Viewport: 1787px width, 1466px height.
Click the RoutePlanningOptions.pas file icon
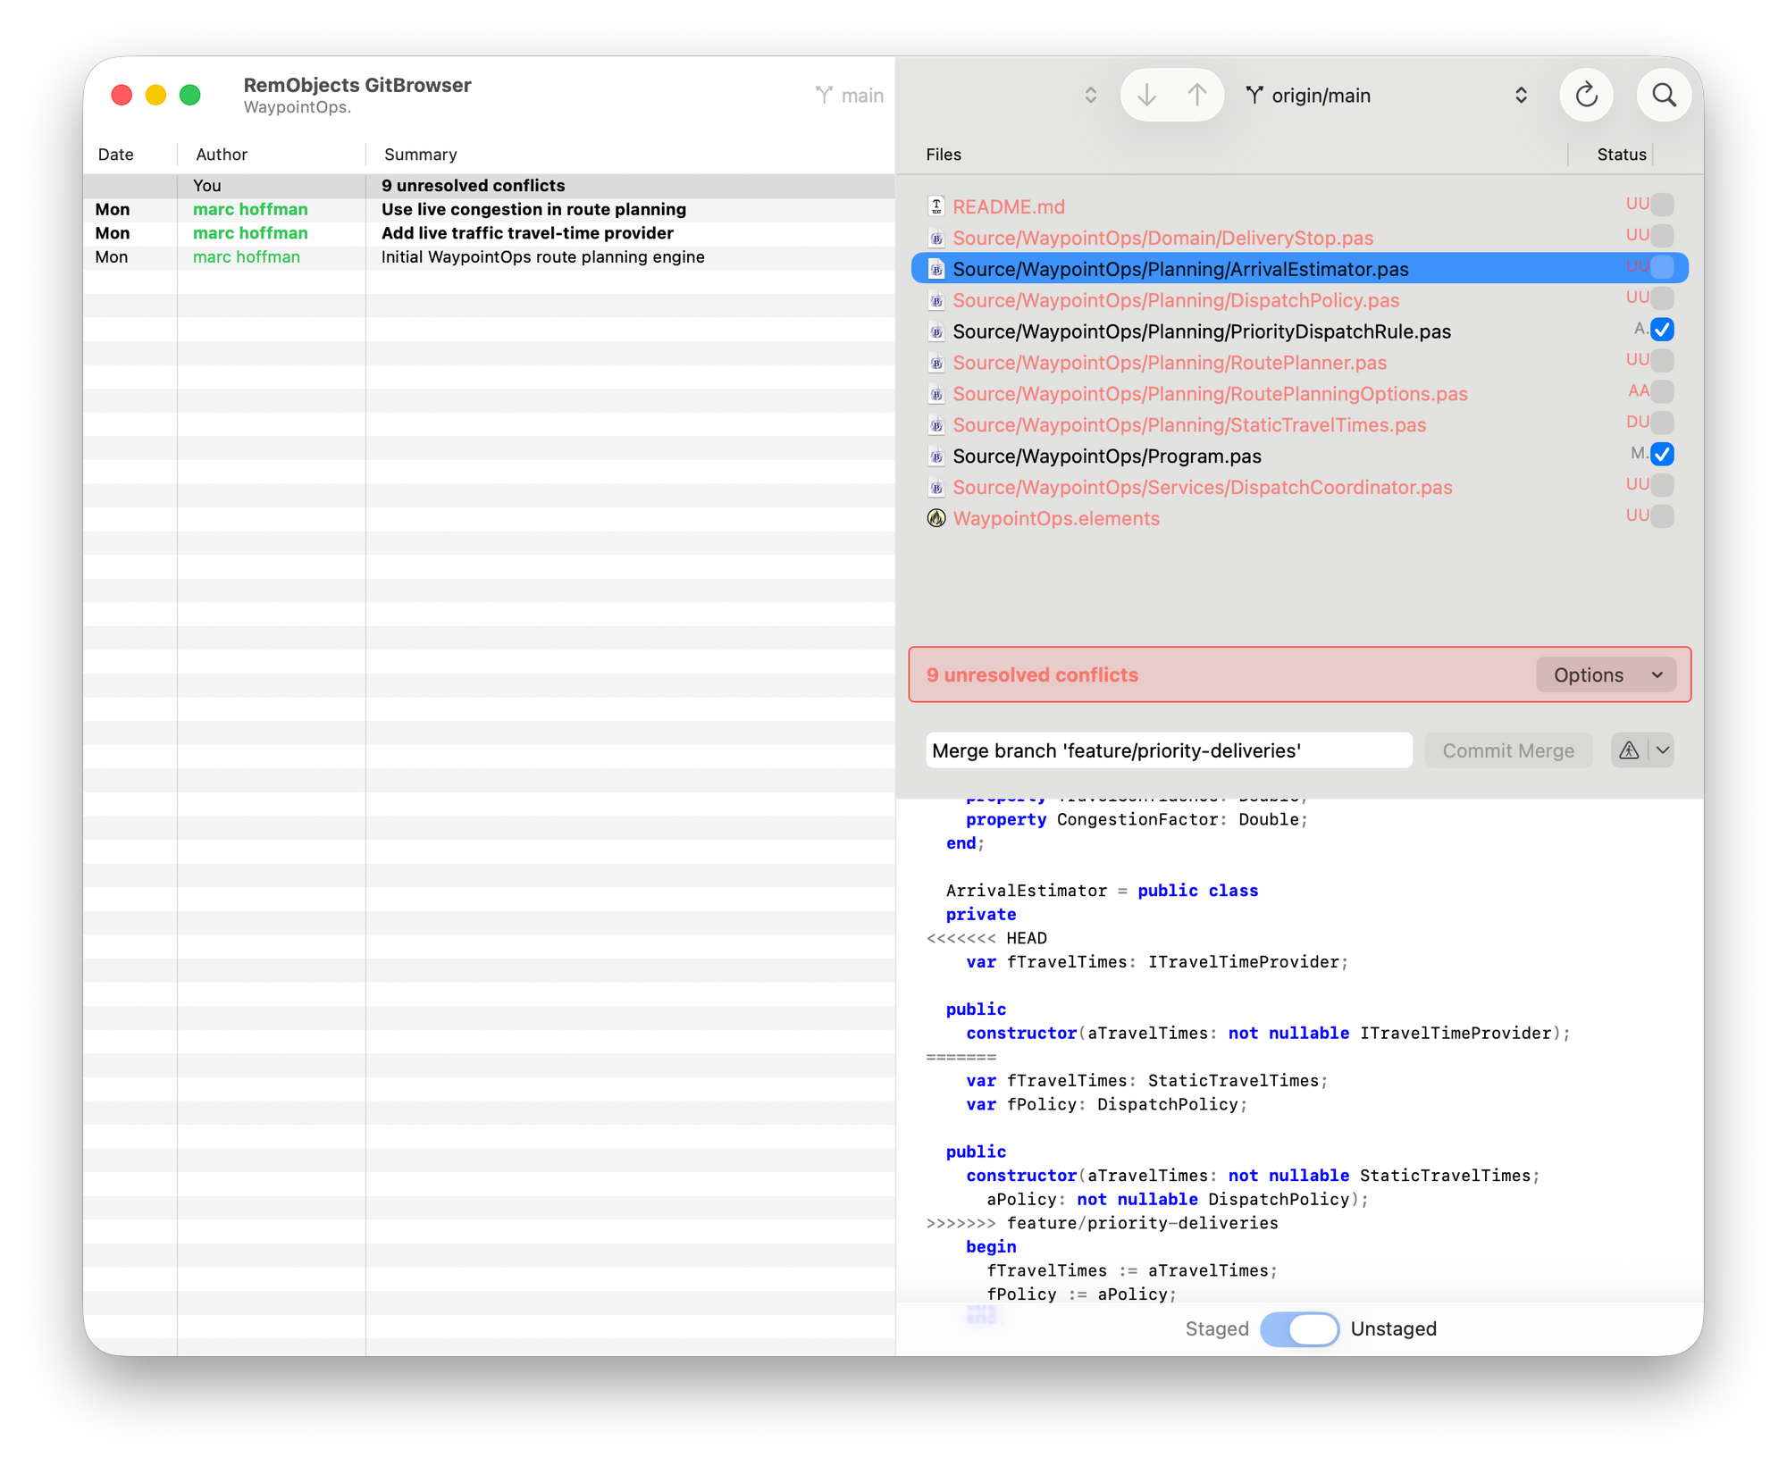[x=935, y=394]
